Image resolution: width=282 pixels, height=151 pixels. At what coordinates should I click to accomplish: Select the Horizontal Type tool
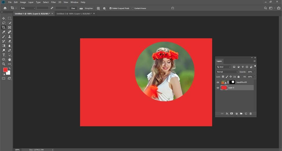pyautogui.click(x=3, y=55)
